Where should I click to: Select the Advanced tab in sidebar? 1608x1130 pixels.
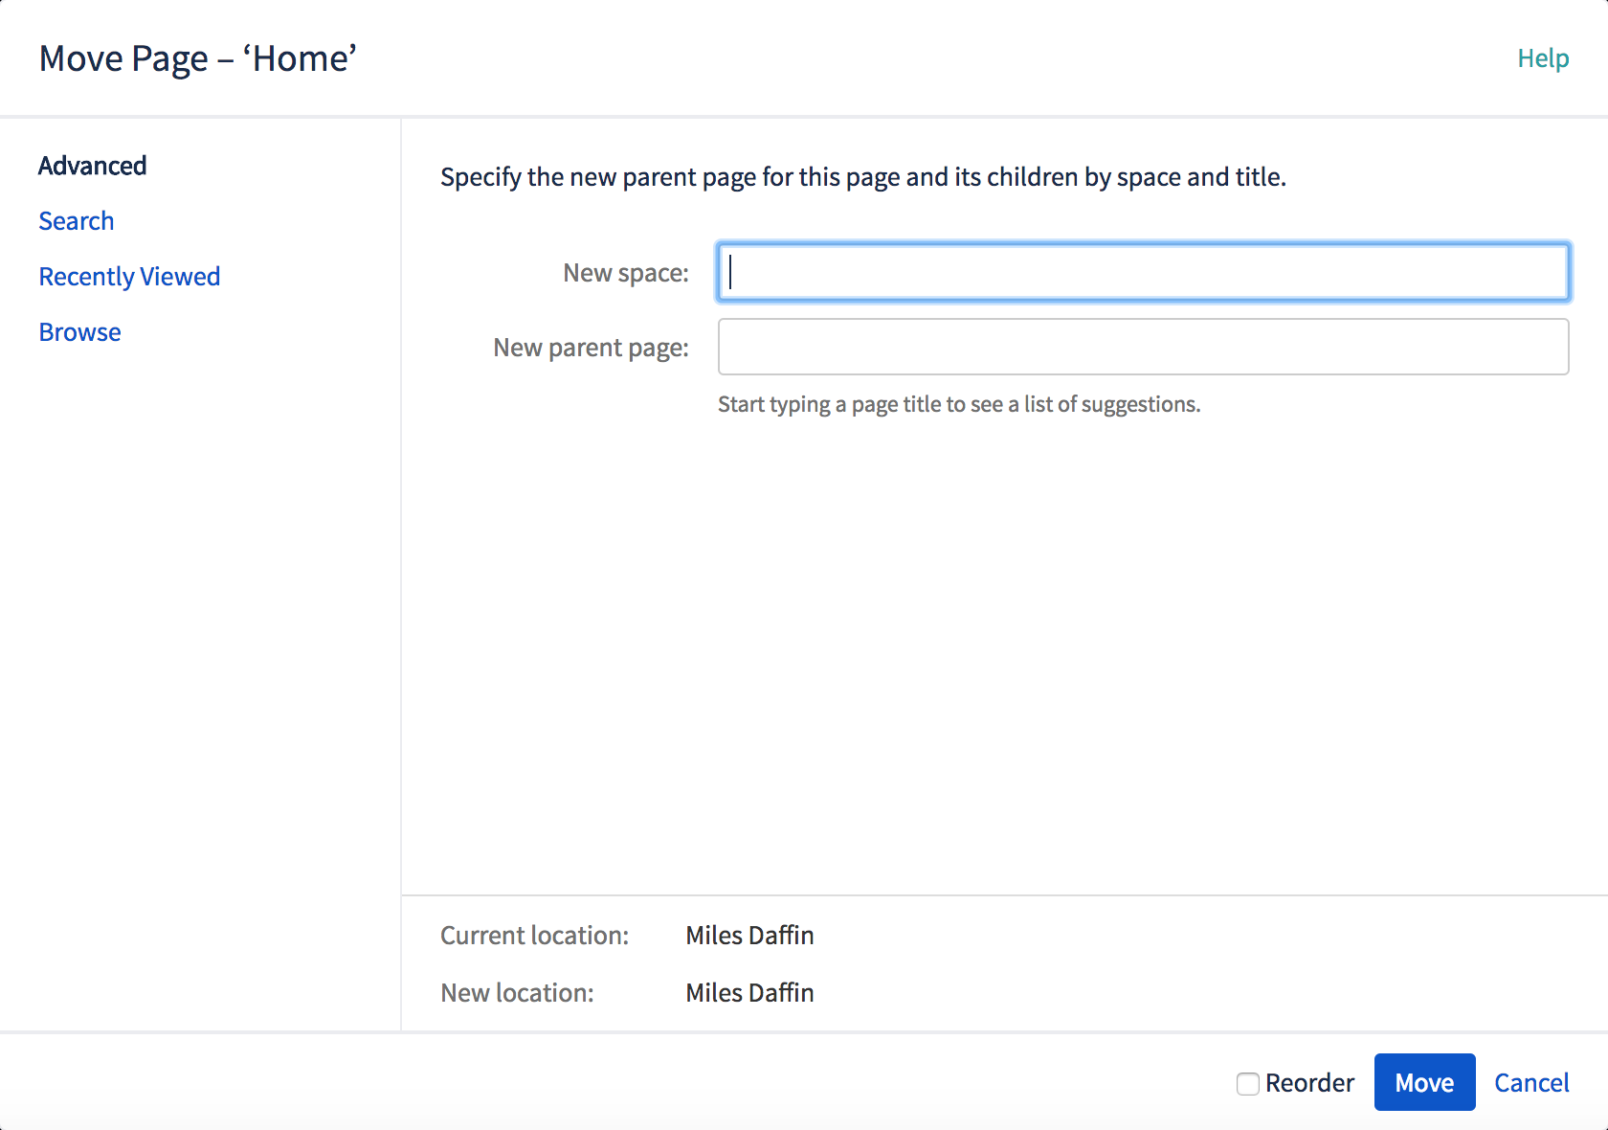tap(93, 166)
